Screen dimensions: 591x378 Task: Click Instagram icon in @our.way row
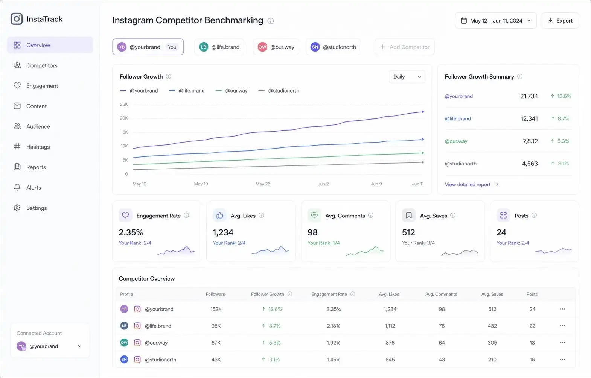[137, 343]
